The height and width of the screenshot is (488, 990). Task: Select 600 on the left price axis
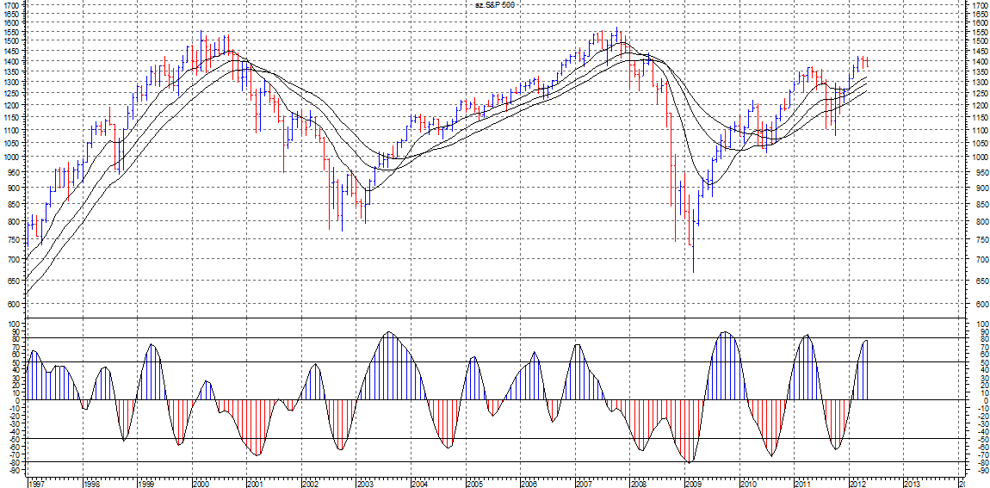coord(11,305)
